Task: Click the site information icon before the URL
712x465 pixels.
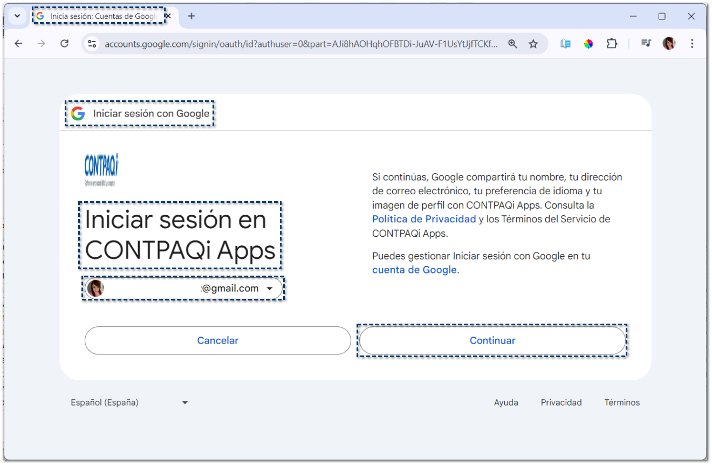Action: [x=92, y=43]
